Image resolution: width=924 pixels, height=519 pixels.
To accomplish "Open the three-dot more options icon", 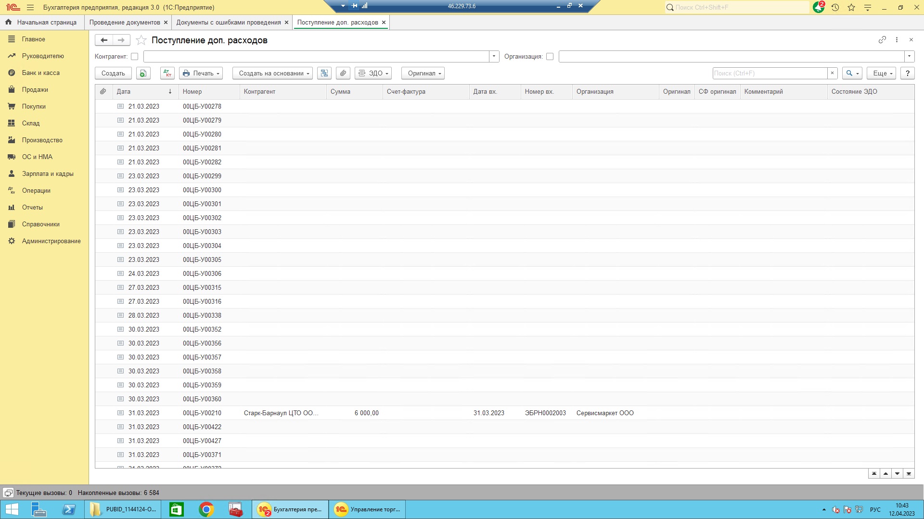I will [x=897, y=40].
